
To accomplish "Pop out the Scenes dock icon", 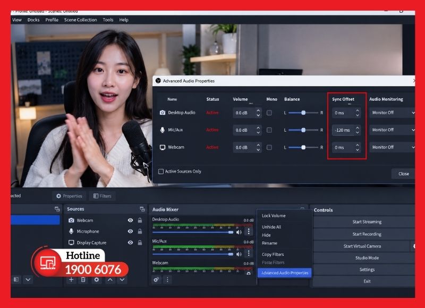I will click(x=57, y=209).
